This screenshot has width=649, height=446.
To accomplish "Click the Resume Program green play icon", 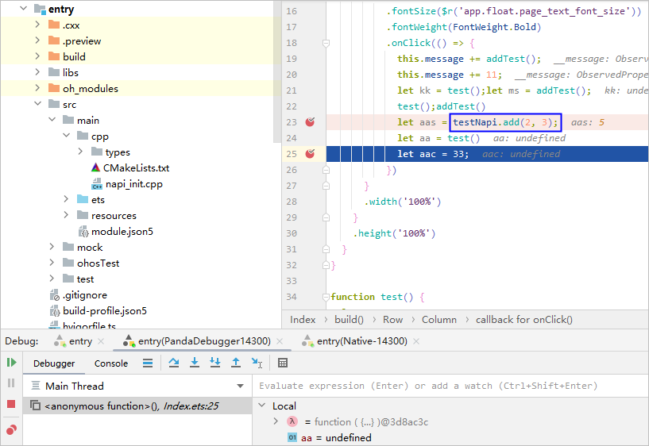I will point(11,363).
